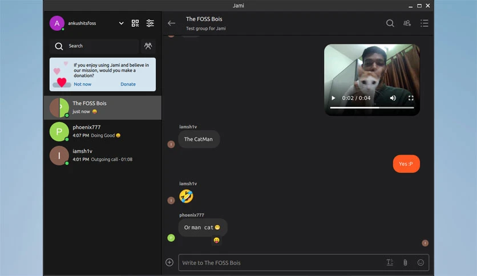Minimize the Jami window
The width and height of the screenshot is (477, 276).
[410, 6]
